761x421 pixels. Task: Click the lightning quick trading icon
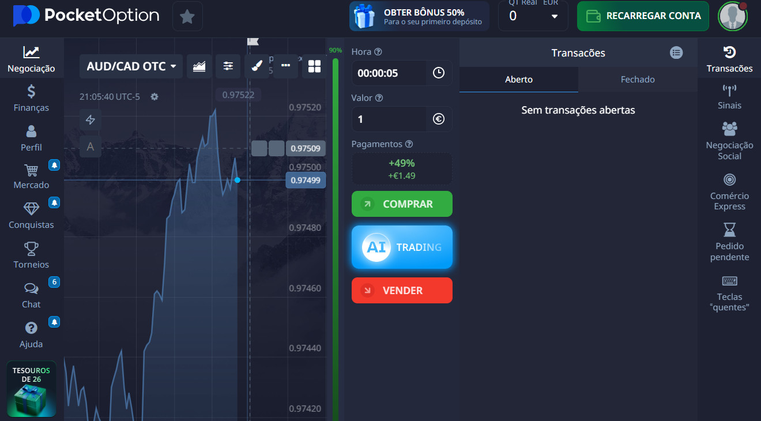point(91,120)
